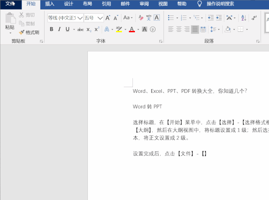Toggle show paragraph marks icon
This screenshot has width=269, height=200.
254,18
